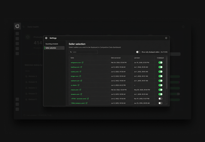
Task: Open the amazon.com seller link
Action: point(75,94)
